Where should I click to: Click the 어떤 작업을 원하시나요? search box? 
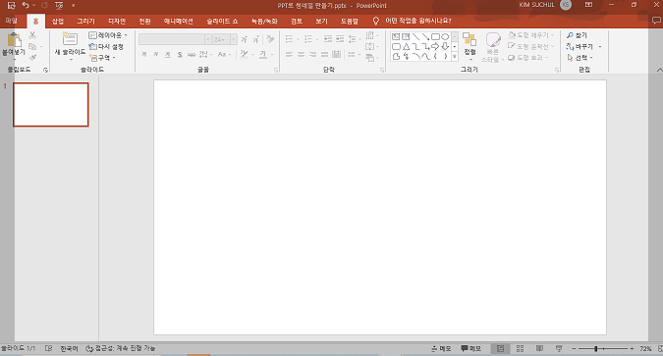[x=417, y=21]
